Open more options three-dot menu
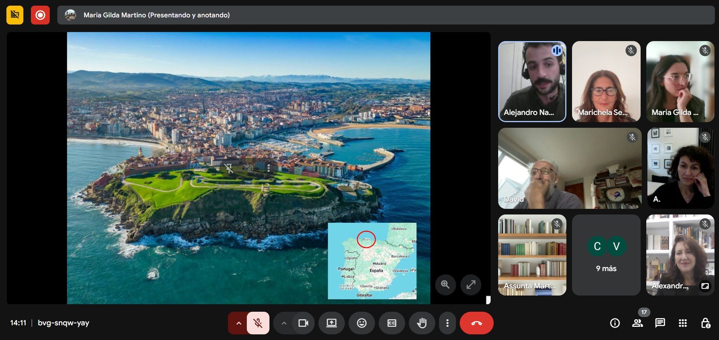 [x=447, y=323]
